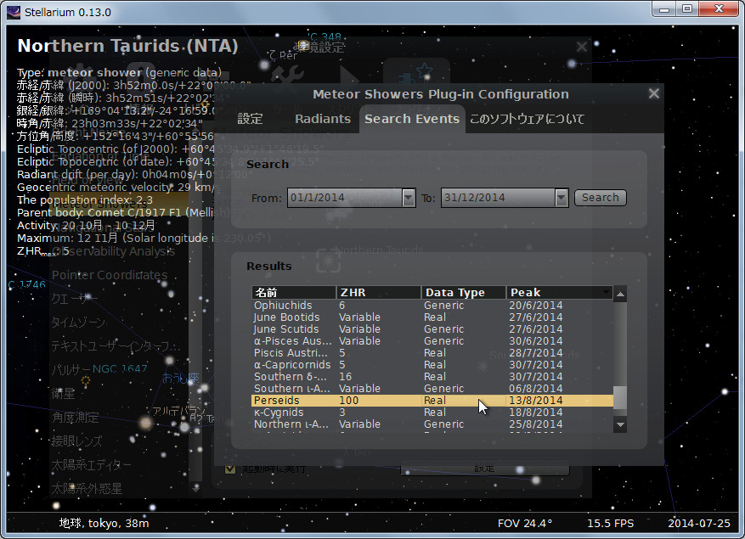Open the From date dropdown arrow
The height and width of the screenshot is (539, 745).
409,198
